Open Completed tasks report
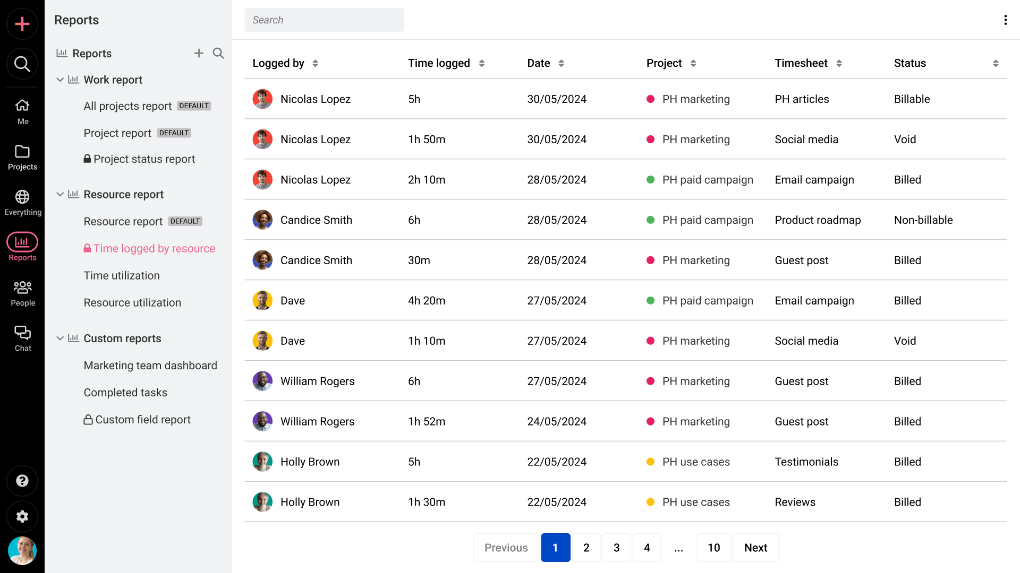This screenshot has width=1020, height=573. point(125,392)
